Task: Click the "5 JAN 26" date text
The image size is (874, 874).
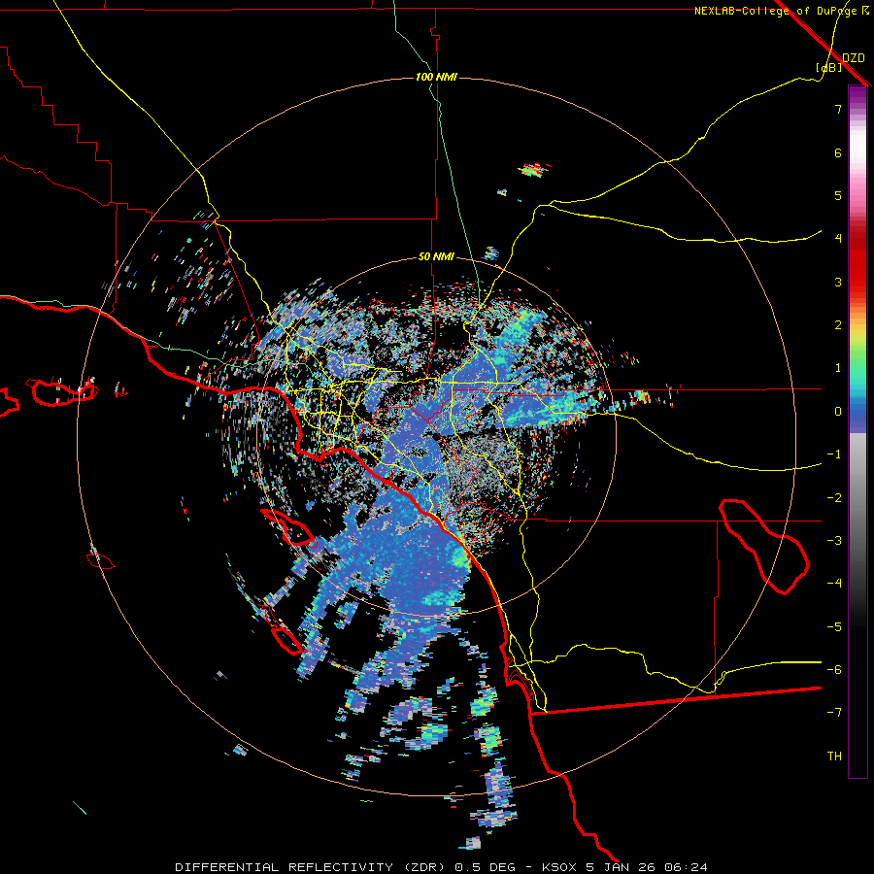Action: tap(622, 867)
